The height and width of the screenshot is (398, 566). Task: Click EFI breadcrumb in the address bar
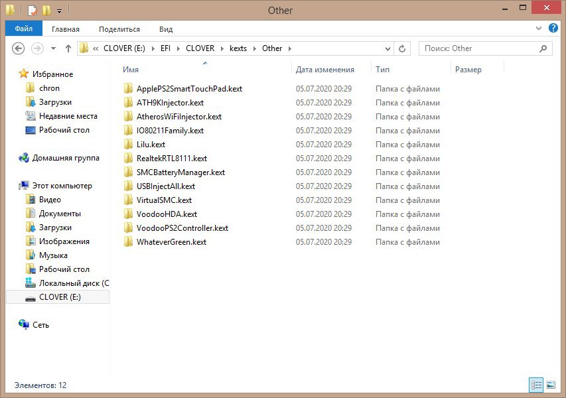(x=165, y=48)
